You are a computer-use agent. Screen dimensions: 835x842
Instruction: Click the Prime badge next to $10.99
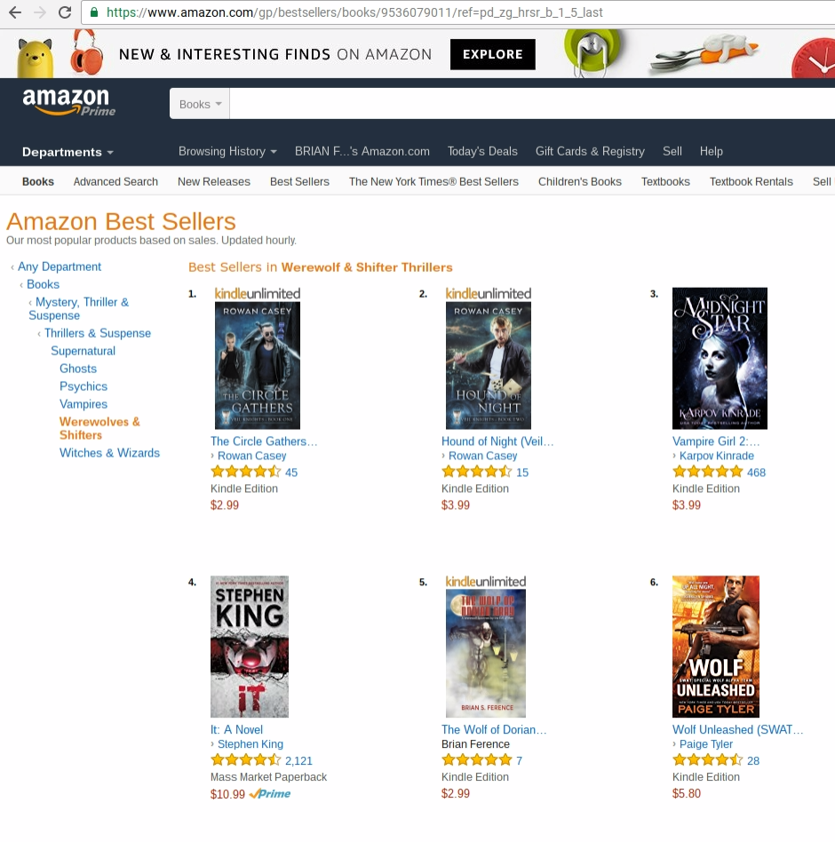270,794
